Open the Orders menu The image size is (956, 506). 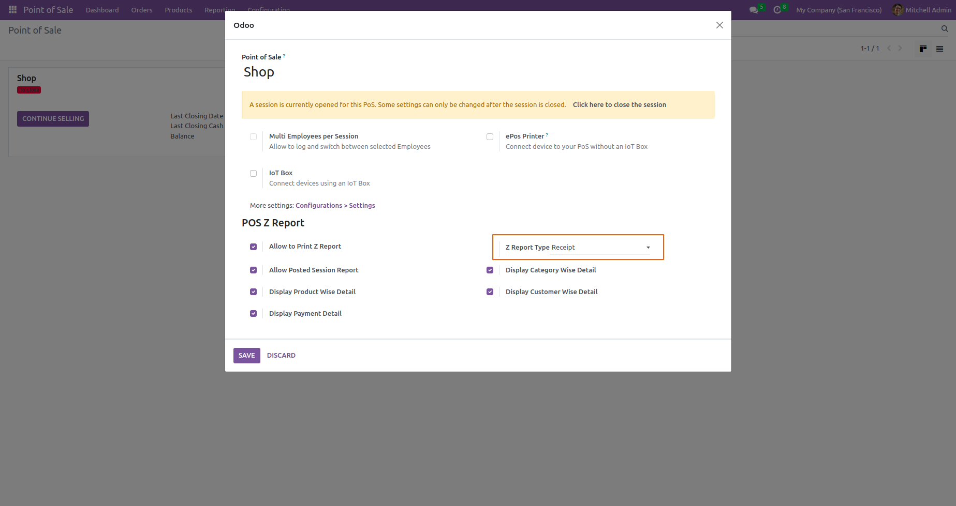(x=142, y=10)
